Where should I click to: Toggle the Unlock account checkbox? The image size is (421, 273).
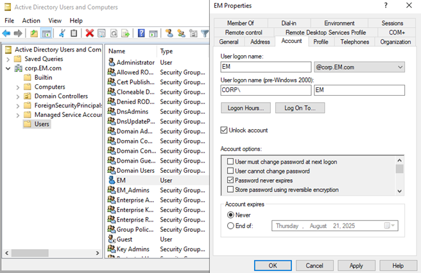pyautogui.click(x=223, y=130)
